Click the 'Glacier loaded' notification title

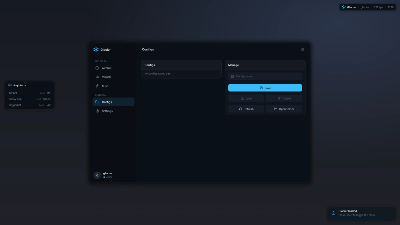(347, 211)
